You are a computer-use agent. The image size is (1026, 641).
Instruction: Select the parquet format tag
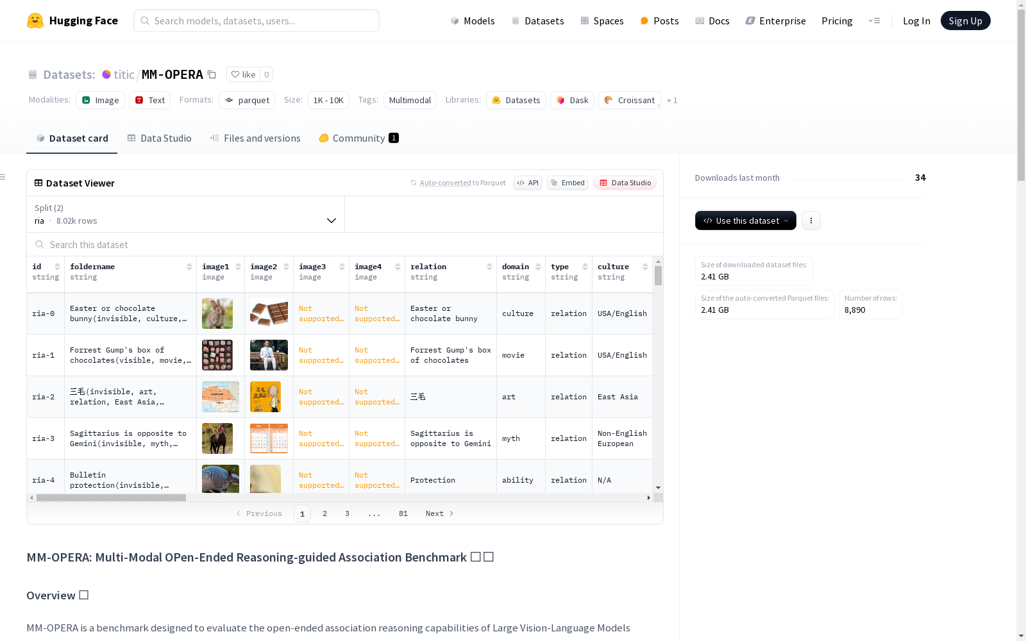coord(247,100)
